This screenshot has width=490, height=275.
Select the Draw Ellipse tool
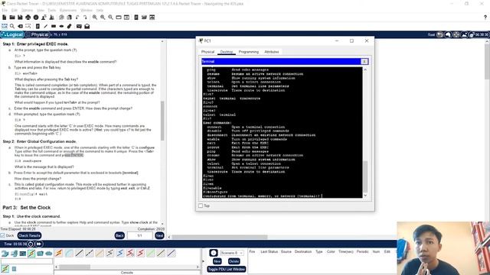pyautogui.click(x=61, y=26)
